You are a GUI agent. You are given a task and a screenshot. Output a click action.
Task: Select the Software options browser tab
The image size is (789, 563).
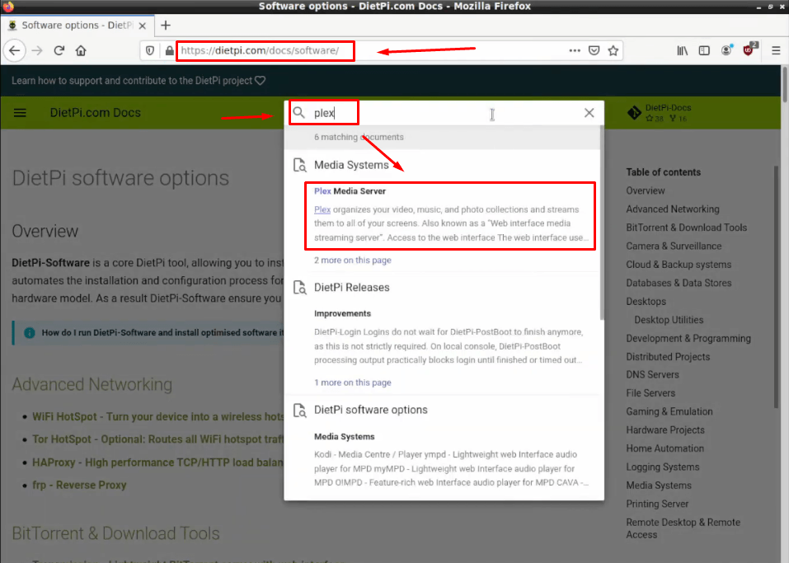tap(76, 26)
